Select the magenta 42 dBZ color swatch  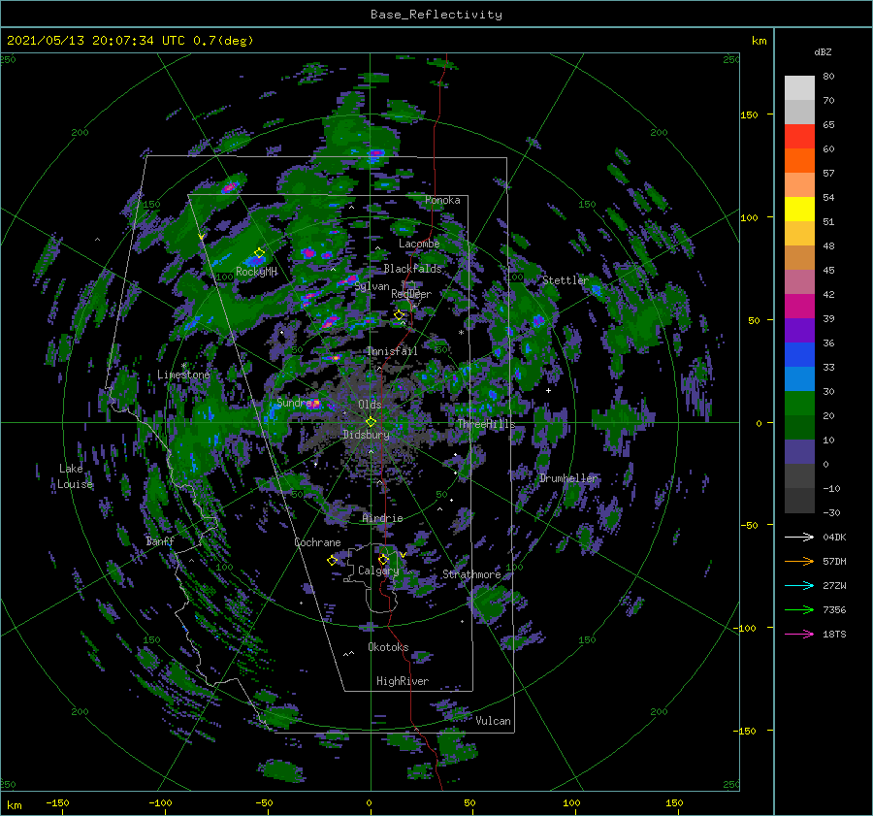click(x=799, y=306)
